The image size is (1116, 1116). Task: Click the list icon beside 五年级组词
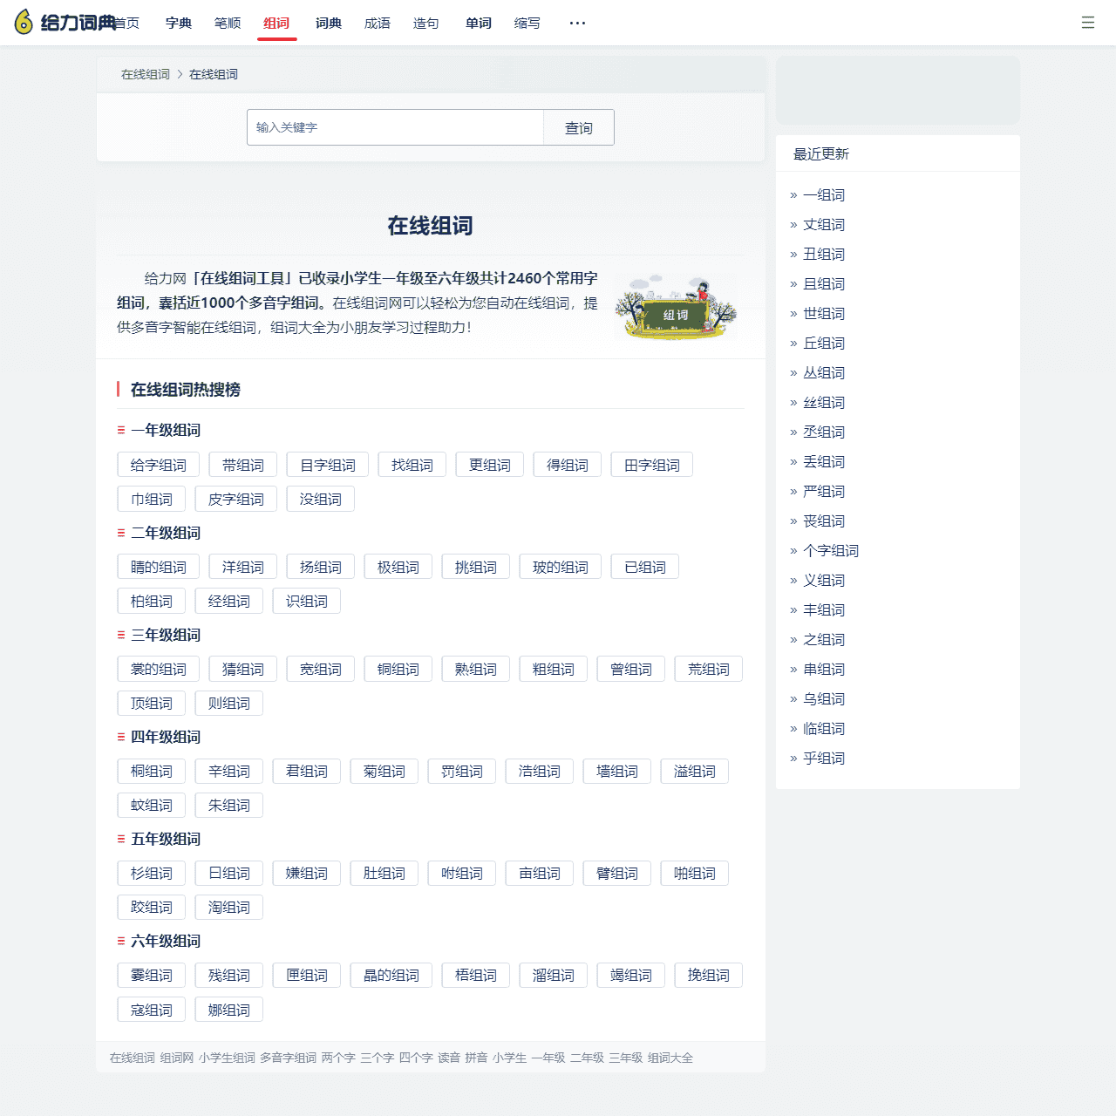tap(120, 839)
